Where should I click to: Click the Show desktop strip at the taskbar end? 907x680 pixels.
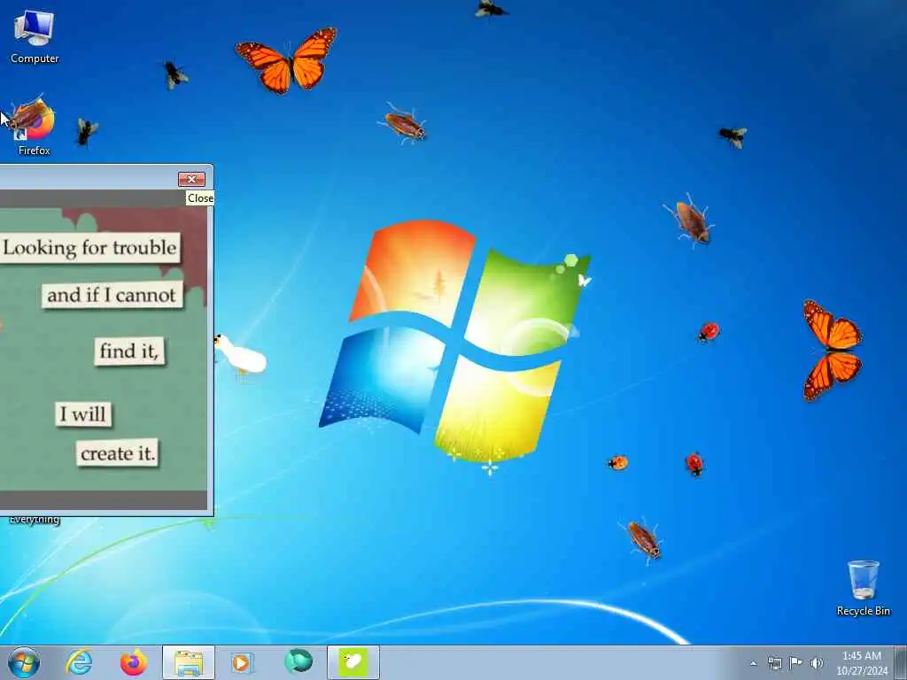[x=901, y=662]
